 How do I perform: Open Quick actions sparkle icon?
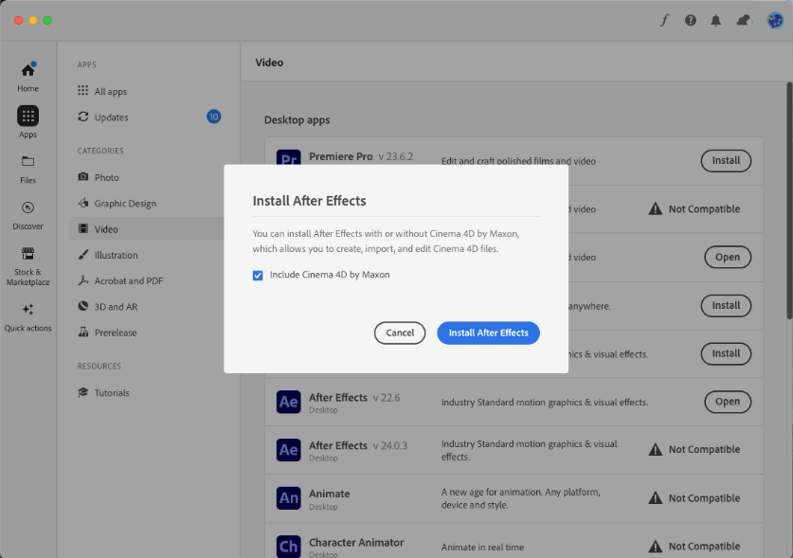pyautogui.click(x=27, y=309)
